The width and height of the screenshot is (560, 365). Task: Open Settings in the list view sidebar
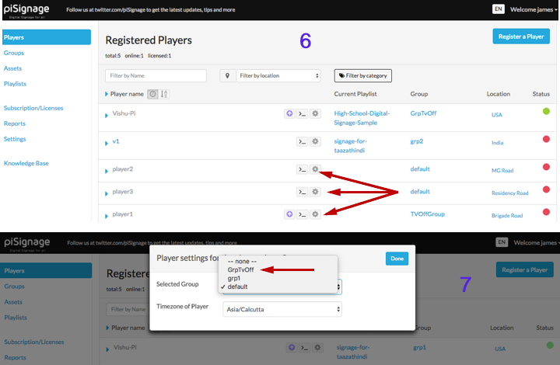click(x=15, y=139)
